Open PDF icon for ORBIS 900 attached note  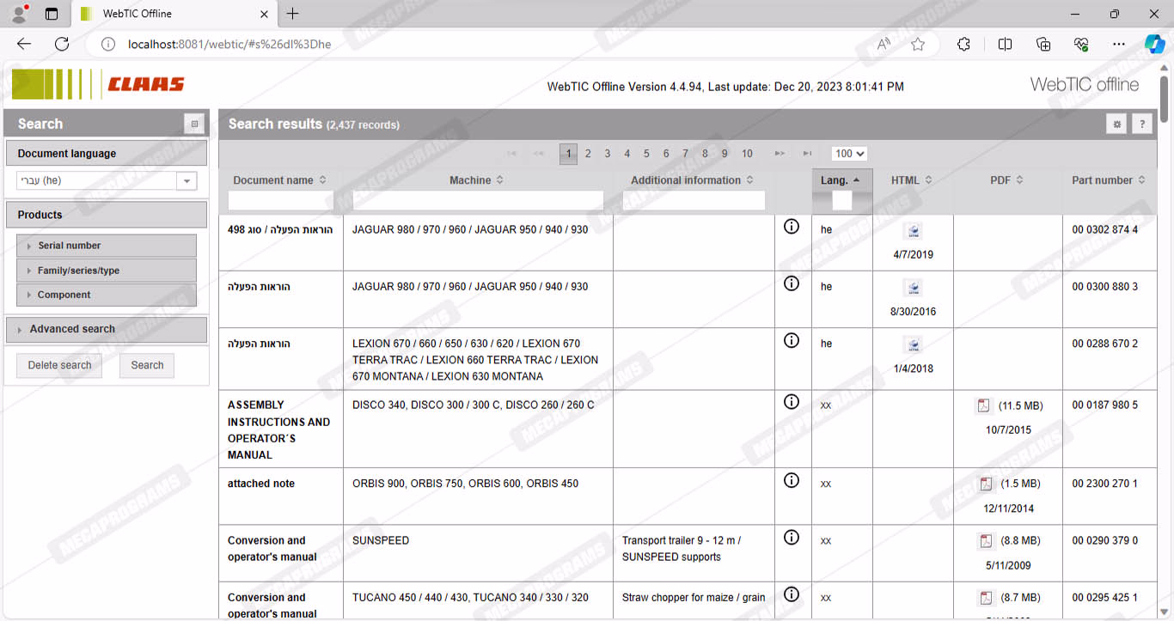(985, 484)
